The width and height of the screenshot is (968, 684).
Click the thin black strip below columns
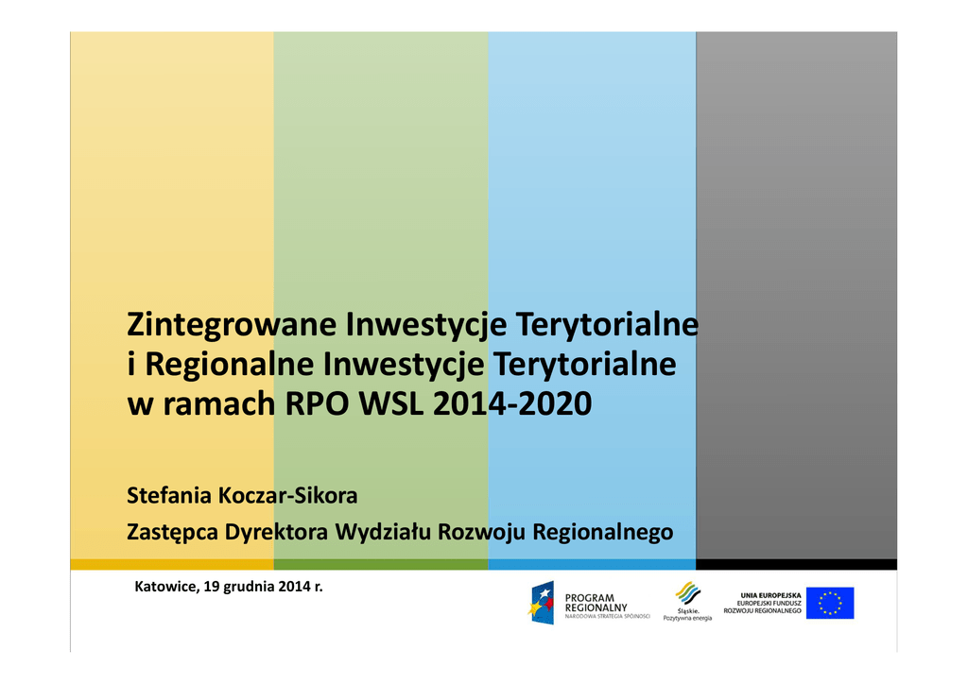pos(796,564)
